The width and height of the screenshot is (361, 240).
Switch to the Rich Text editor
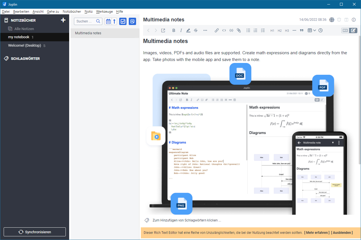[x=353, y=30]
